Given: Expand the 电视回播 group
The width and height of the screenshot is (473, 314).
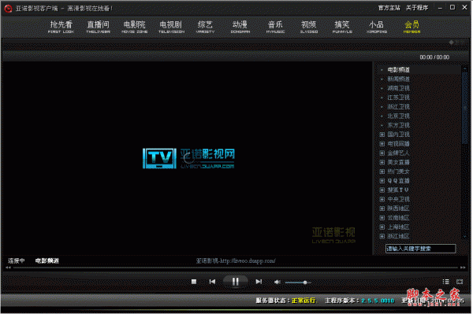Looking at the screenshot, I should [x=382, y=144].
